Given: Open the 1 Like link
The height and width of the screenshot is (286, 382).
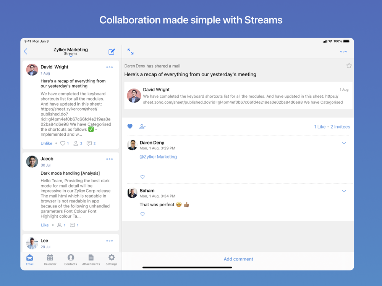Looking at the screenshot, I should tap(320, 127).
